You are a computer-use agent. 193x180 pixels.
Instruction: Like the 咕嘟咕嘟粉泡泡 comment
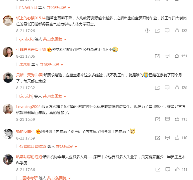[177, 169]
